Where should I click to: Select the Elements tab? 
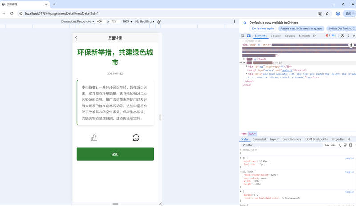click(261, 36)
